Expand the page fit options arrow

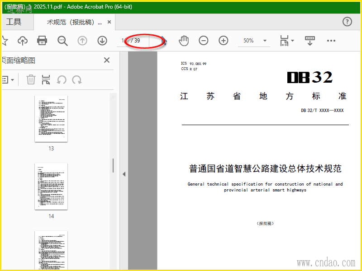292,41
